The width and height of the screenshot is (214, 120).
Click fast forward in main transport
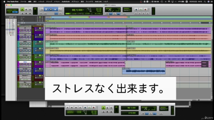(x=143, y=14)
